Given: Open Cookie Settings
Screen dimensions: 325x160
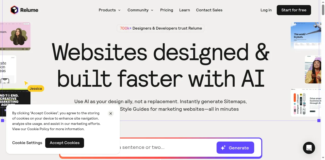Looking at the screenshot, I should (x=27, y=143).
